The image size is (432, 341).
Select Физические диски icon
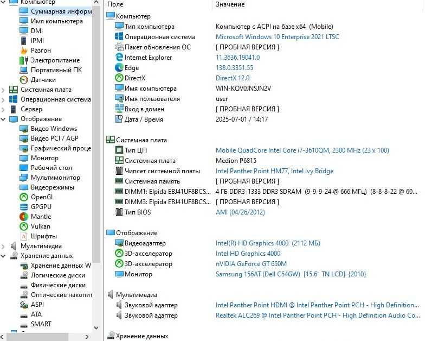(x=24, y=286)
